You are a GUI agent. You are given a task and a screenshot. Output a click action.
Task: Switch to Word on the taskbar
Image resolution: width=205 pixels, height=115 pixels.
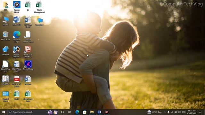pyautogui.click(x=99, y=112)
